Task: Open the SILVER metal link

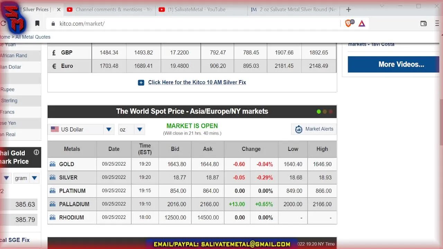Action: click(x=68, y=177)
